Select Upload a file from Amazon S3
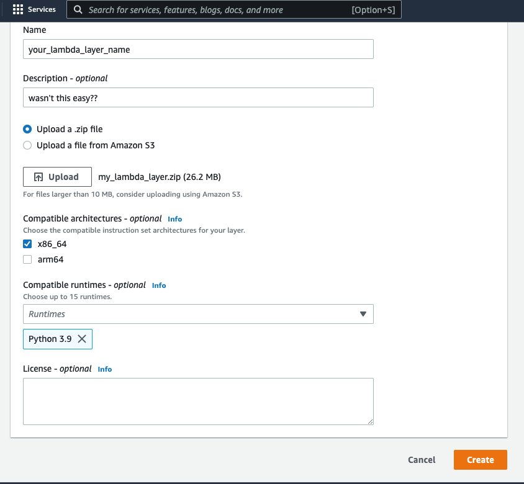 (x=27, y=145)
